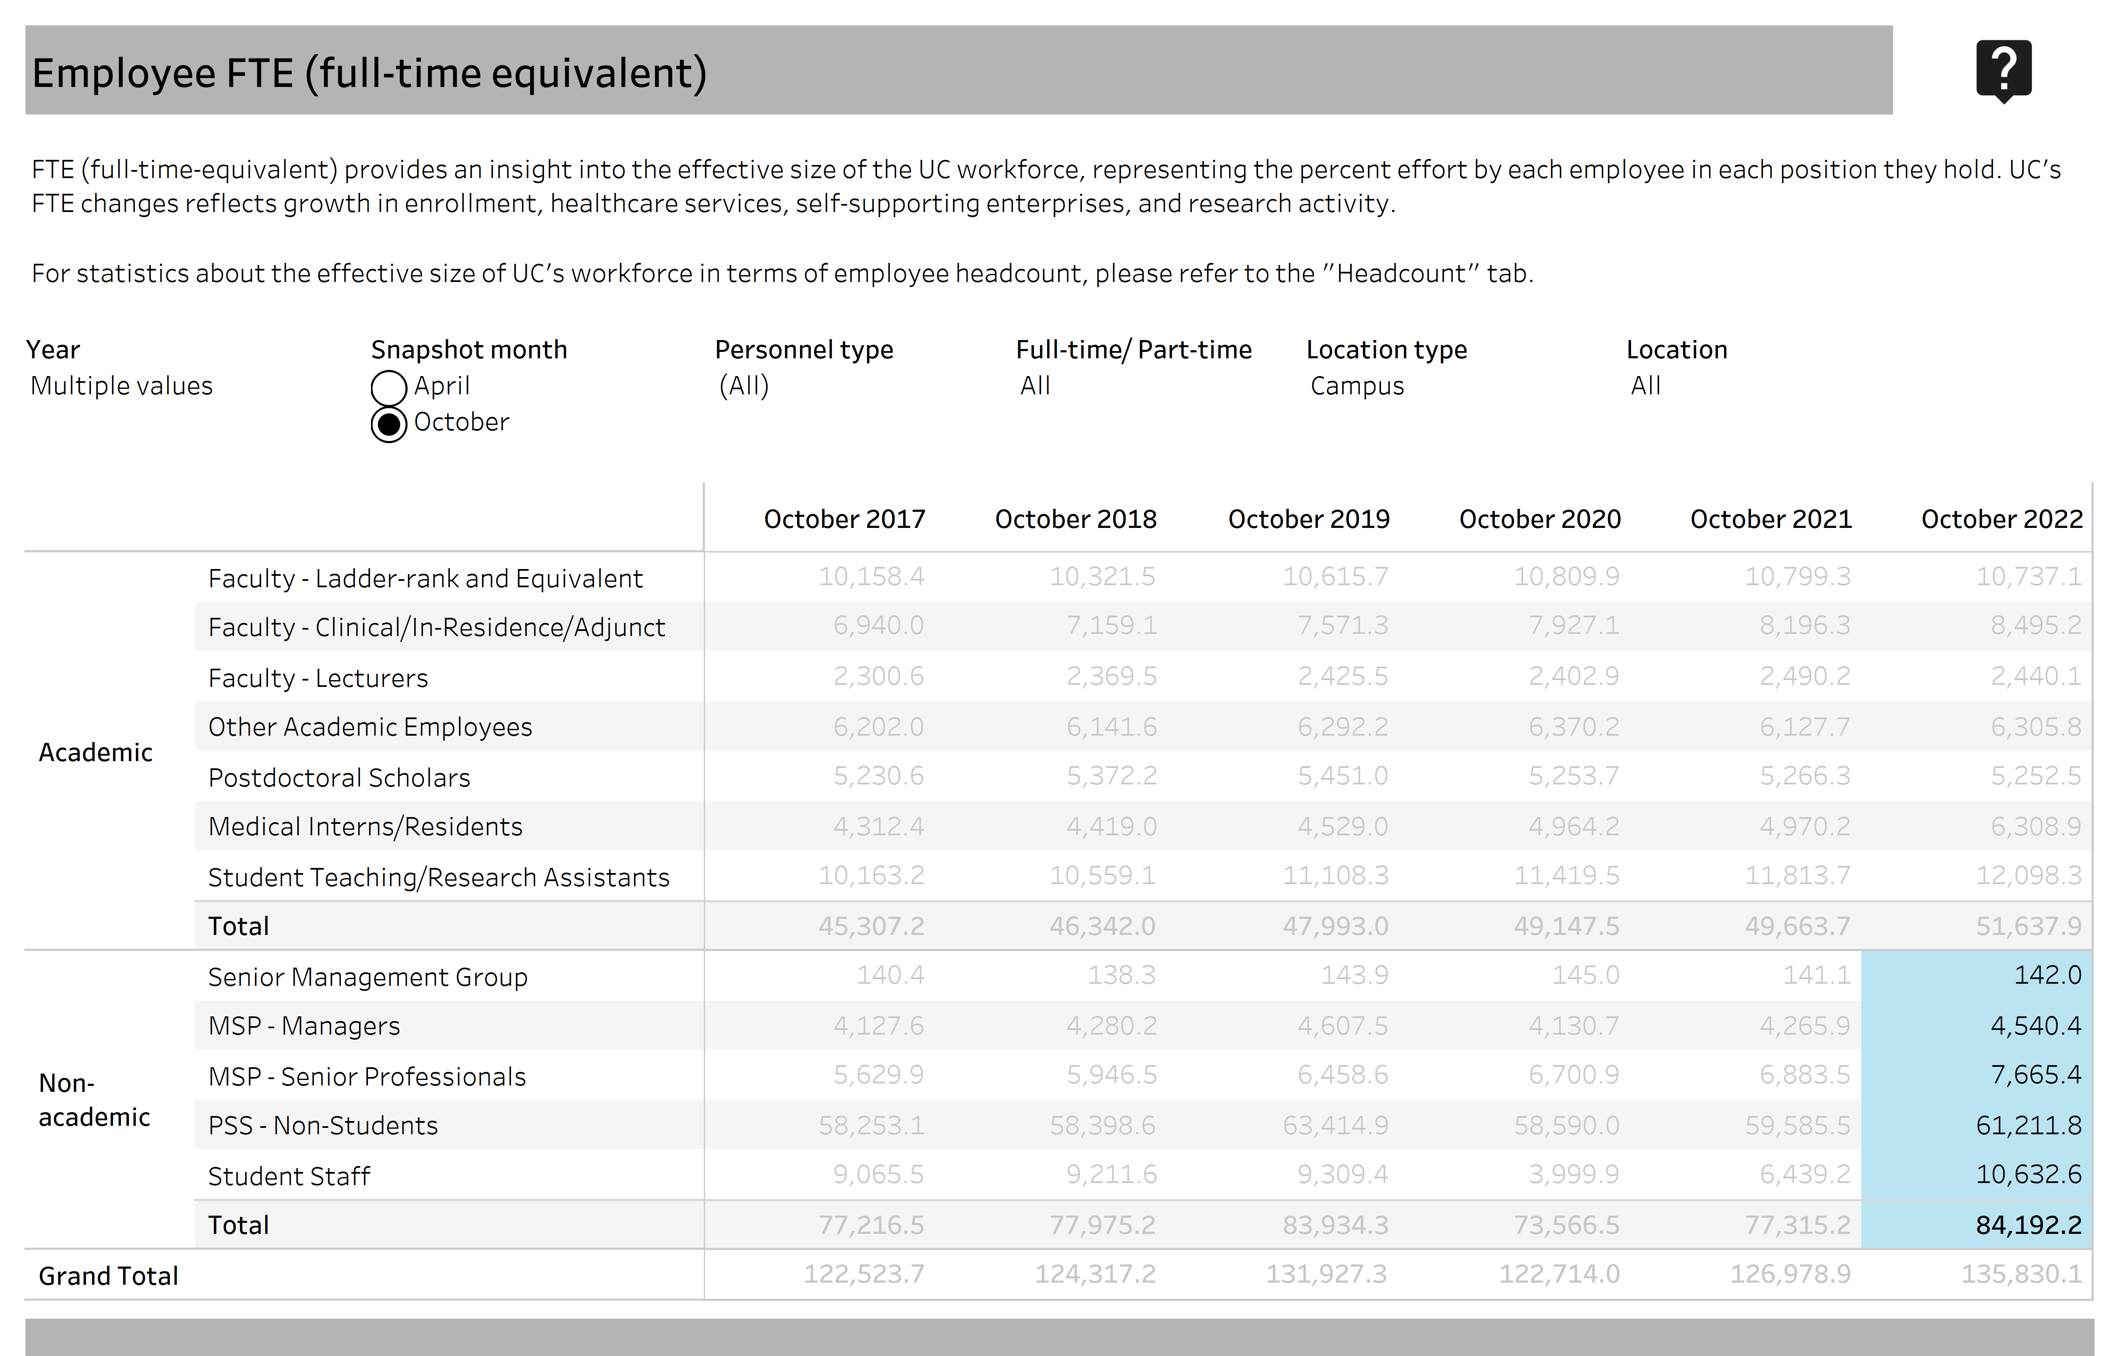Select Faculty - Ladder-rank and Equivalent row
This screenshot has height=1356, width=2120.
tap(425, 578)
